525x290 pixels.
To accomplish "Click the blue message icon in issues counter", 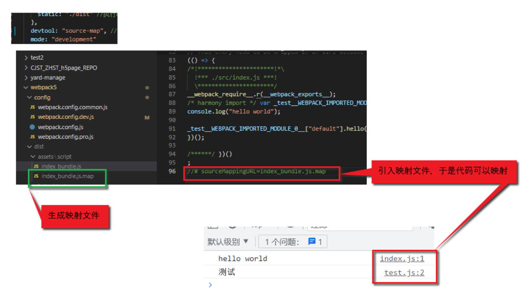I will click(312, 242).
